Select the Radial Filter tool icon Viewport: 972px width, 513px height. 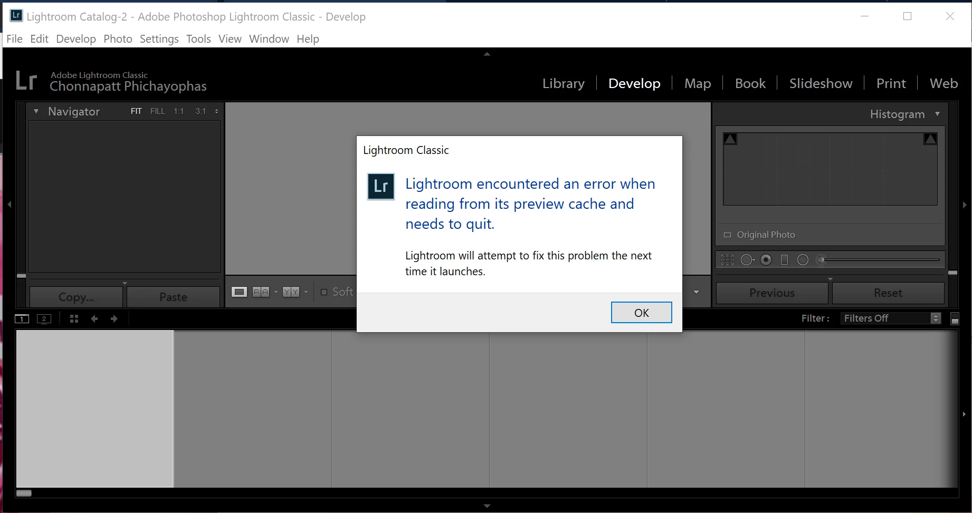point(803,259)
